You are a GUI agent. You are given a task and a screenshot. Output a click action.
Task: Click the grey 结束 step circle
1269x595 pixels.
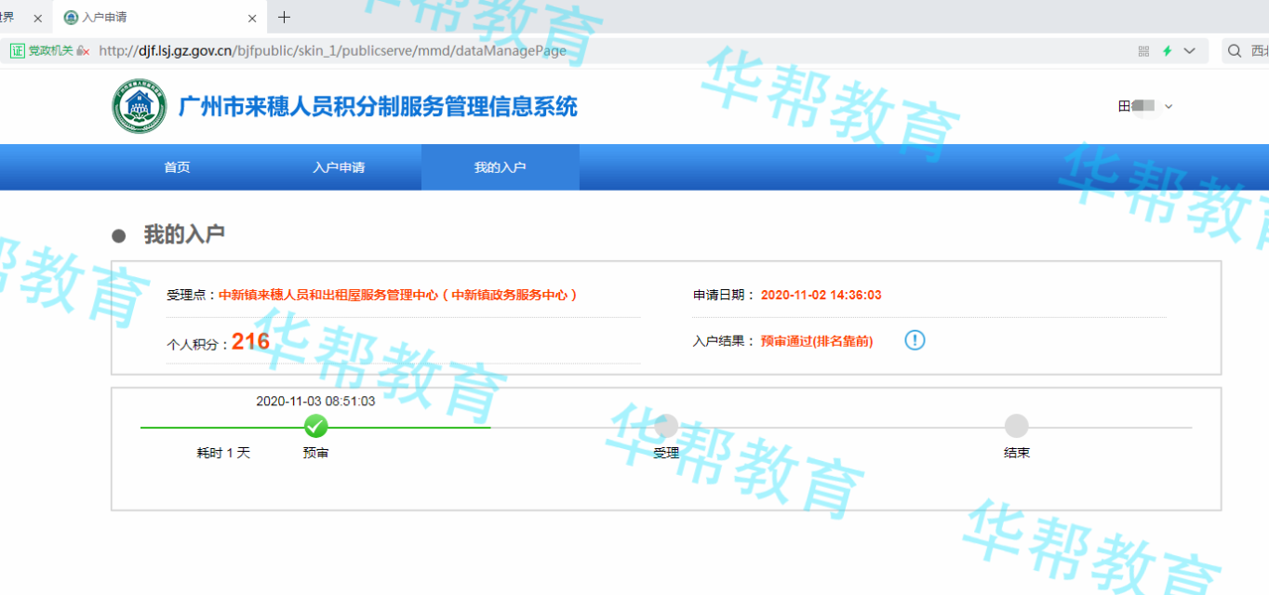pos(1017,426)
